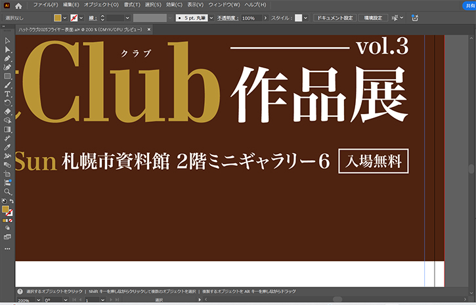This screenshot has width=476, height=305.
Task: Open the brush definition dropdown (5 pt. 丸筆)
Action: (x=211, y=18)
